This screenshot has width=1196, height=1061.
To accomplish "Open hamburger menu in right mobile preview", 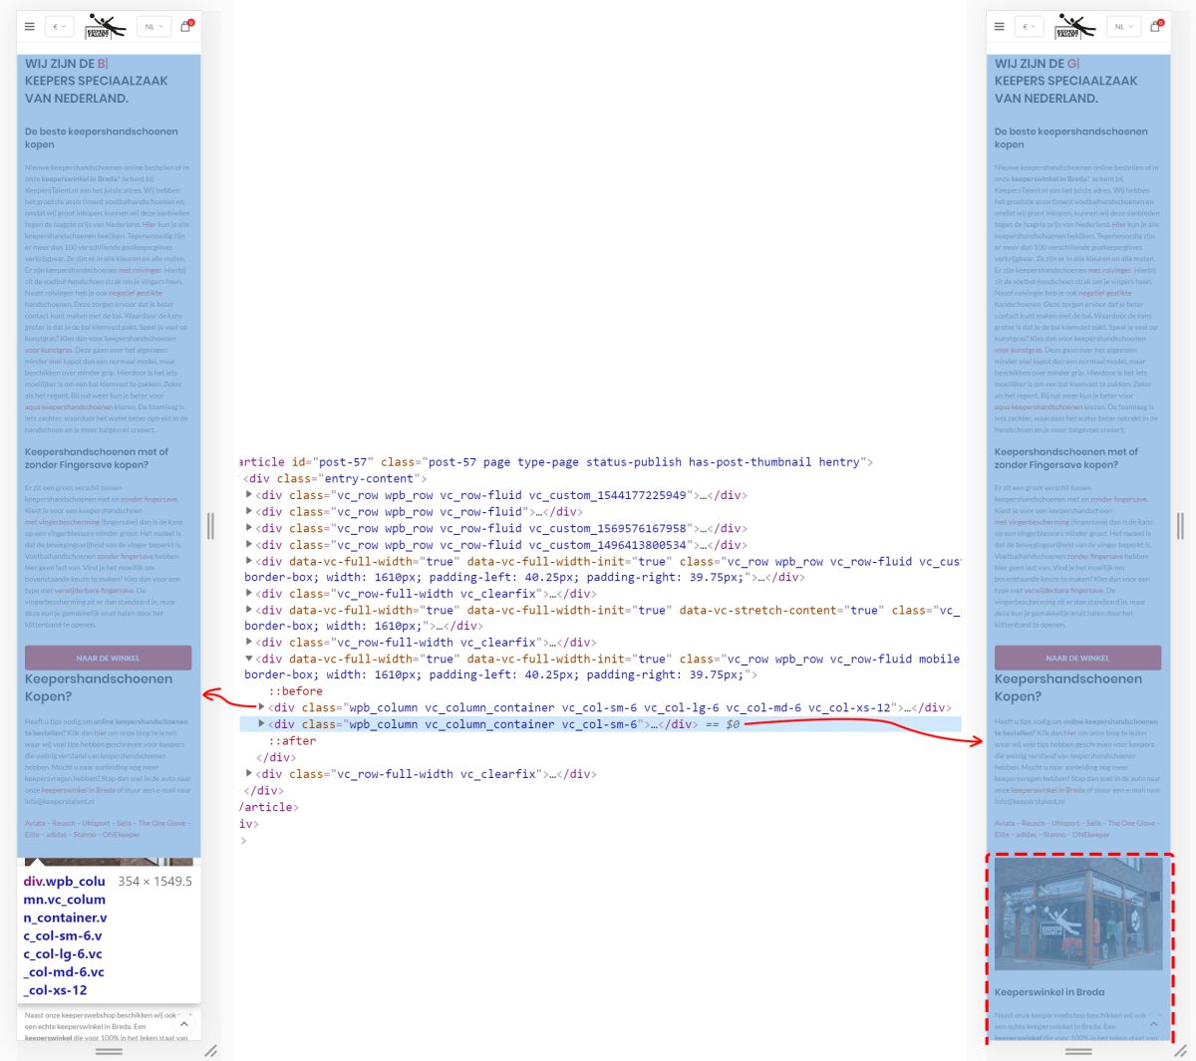I will pyautogui.click(x=1000, y=27).
